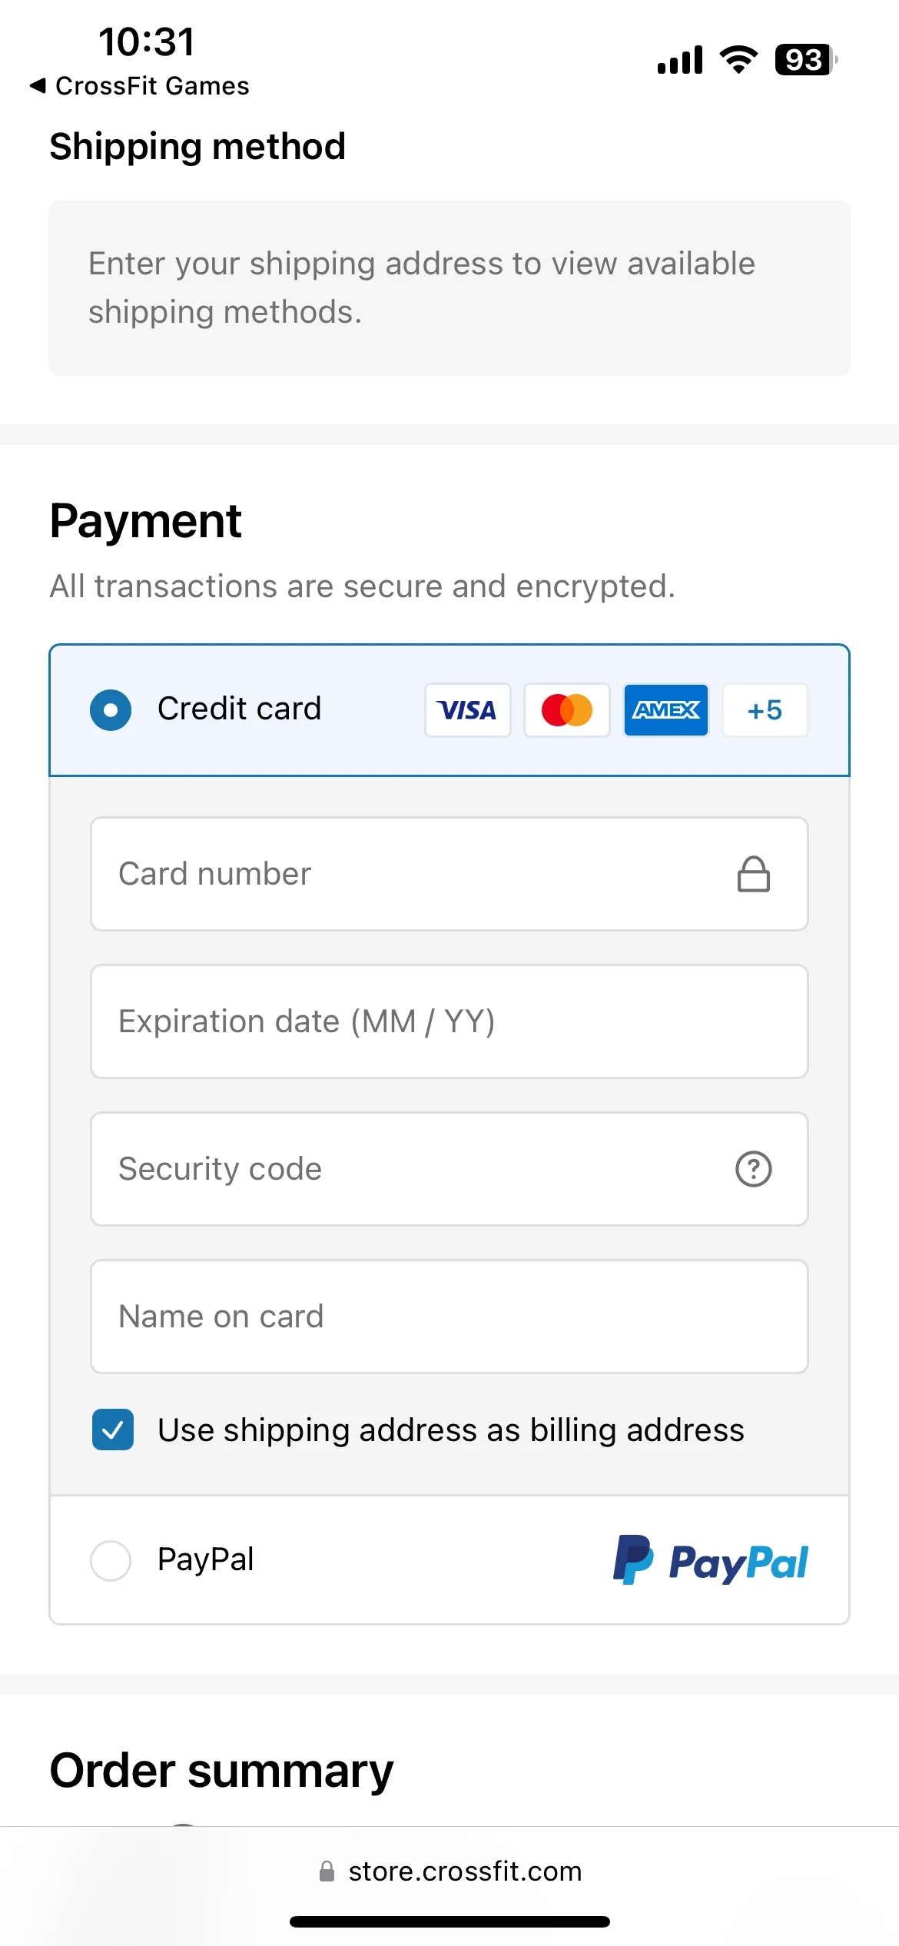Tap the AMEX card icon
This screenshot has width=899, height=1946.
[x=666, y=710]
